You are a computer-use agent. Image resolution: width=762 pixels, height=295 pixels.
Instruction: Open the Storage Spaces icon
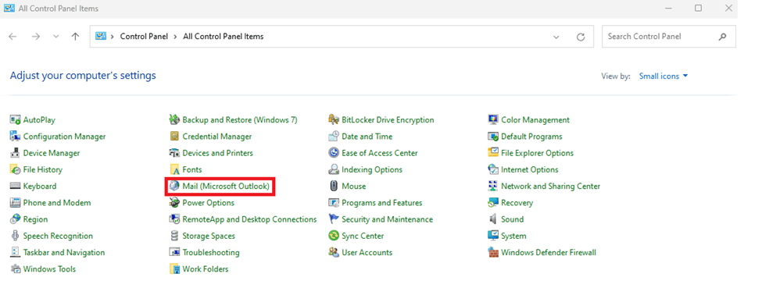tap(174, 236)
